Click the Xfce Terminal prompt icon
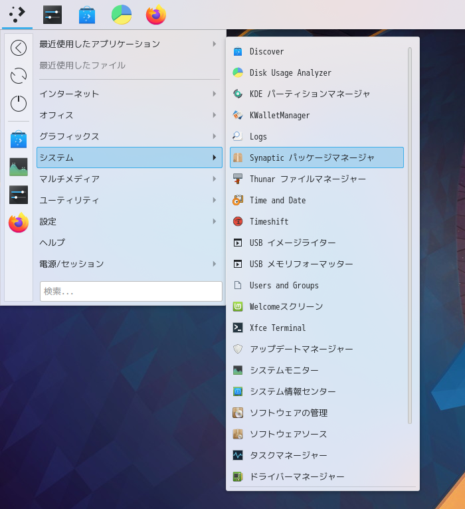 point(238,328)
